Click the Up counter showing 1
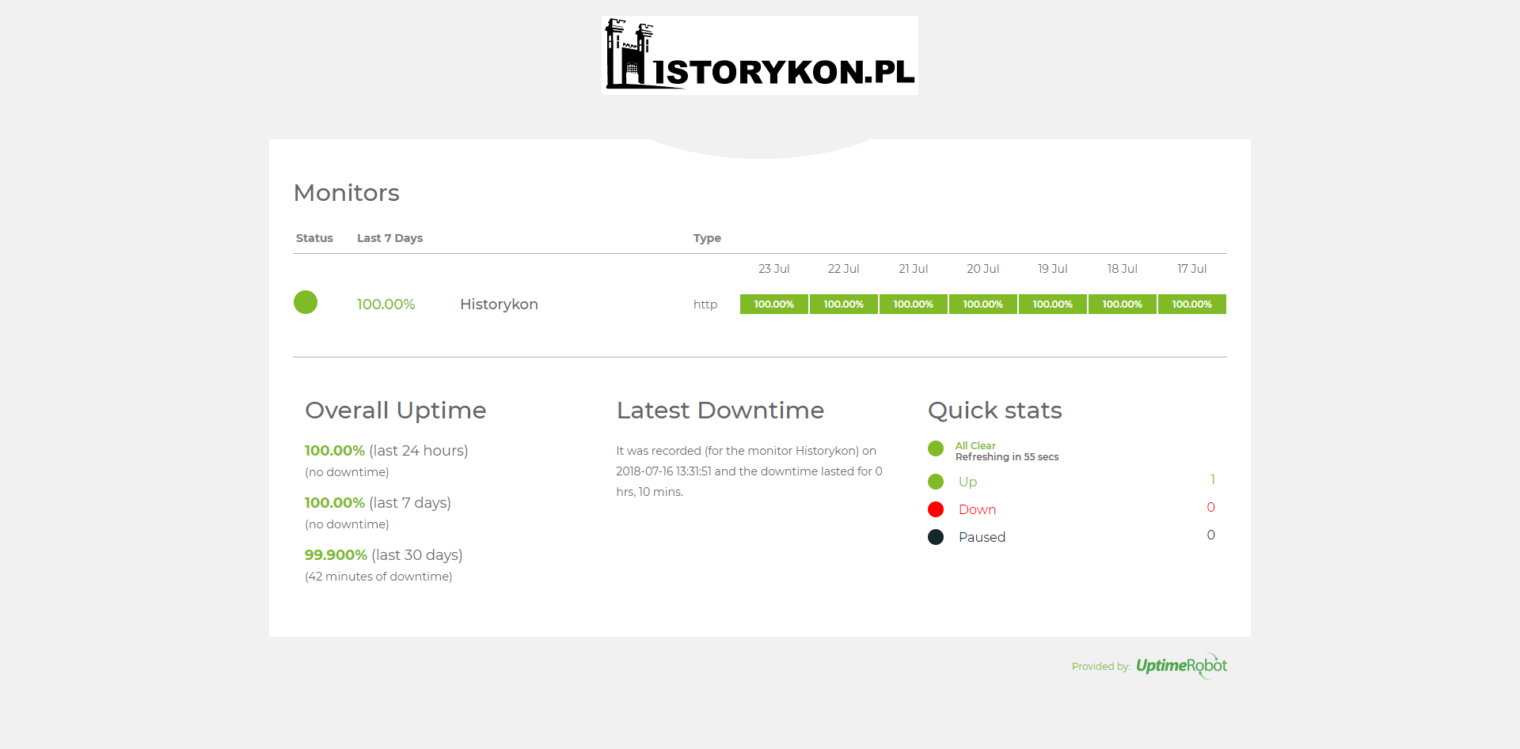 (1213, 479)
